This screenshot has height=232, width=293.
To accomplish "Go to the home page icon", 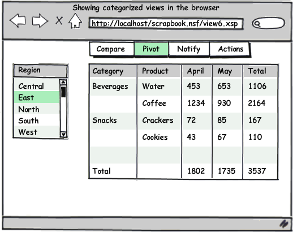I will [75, 21].
